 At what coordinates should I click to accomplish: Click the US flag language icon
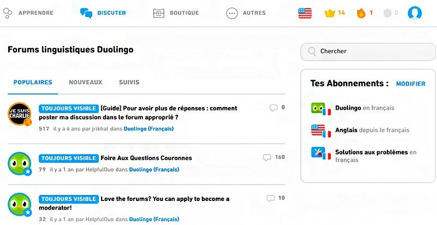point(305,13)
